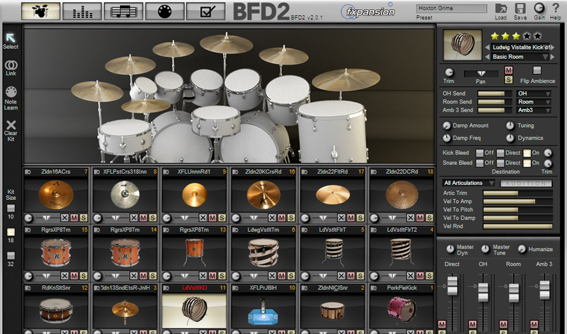Solo the Zldn22DCRd slot
Viewport: 567px width, 334px height.
click(x=429, y=218)
